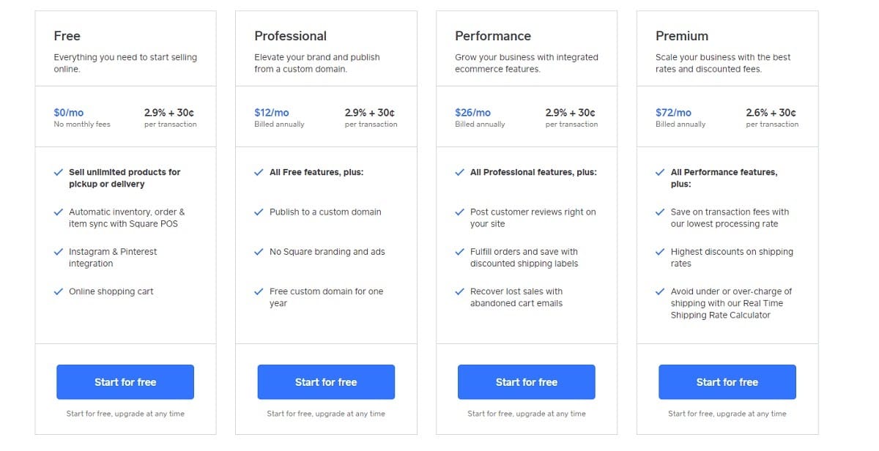
Task: Click 'Start for free' on the Premium plan
Action: (x=727, y=381)
